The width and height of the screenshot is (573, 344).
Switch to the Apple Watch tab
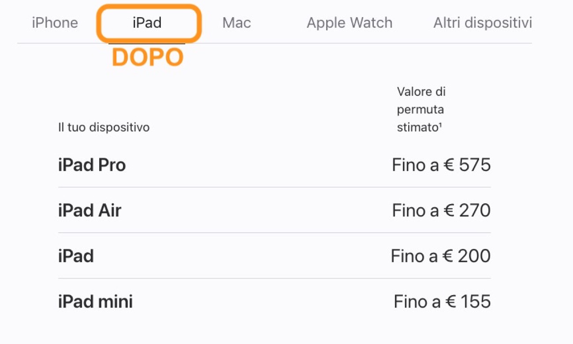(349, 23)
